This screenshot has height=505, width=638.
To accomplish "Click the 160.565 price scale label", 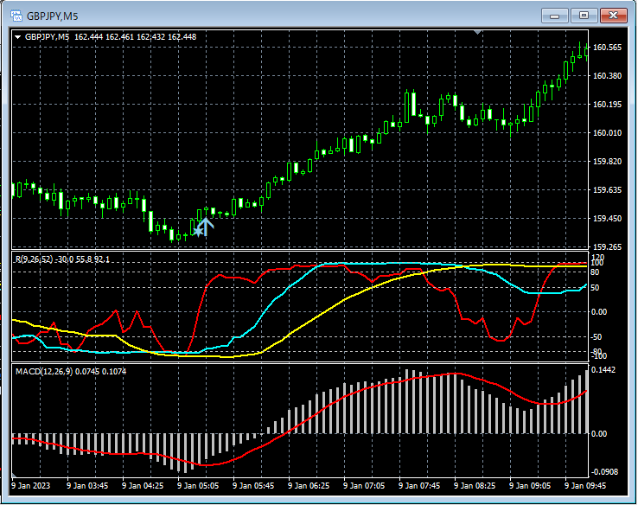I will [x=609, y=48].
